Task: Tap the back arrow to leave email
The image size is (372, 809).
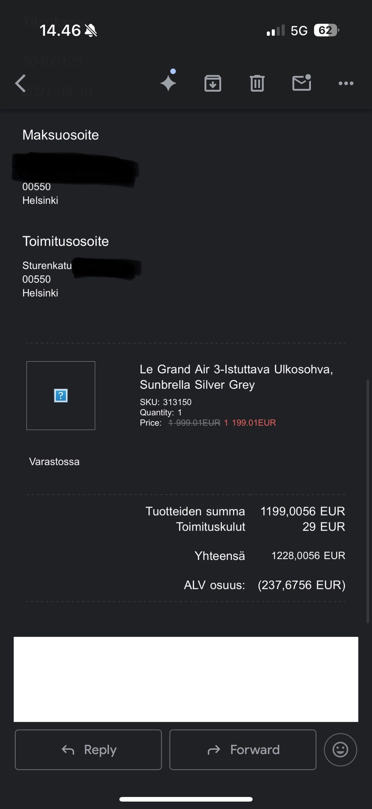Action: (21, 83)
